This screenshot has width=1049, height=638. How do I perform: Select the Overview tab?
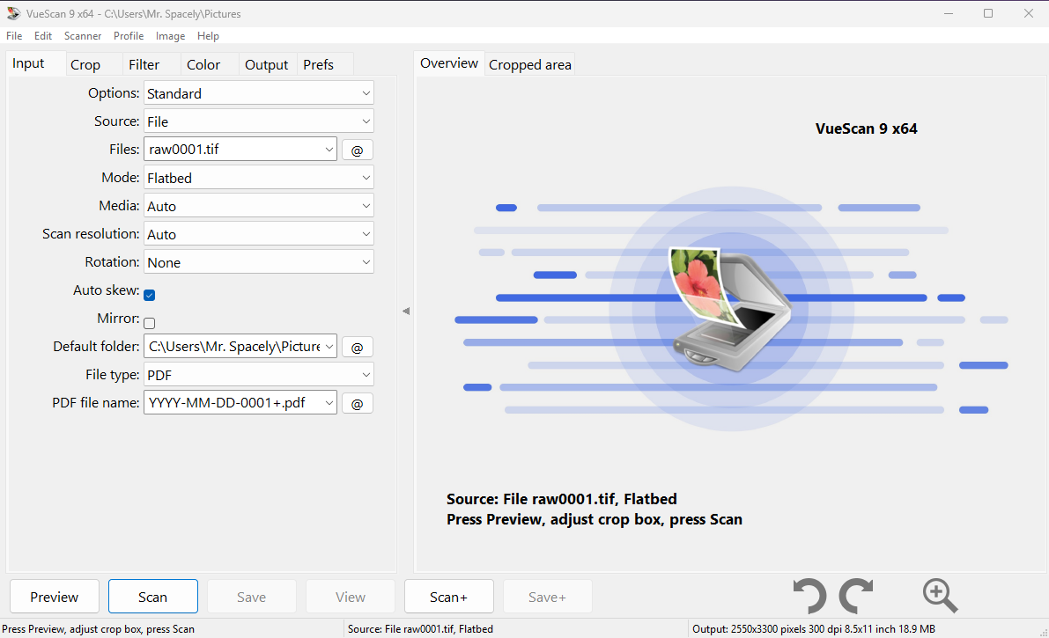(x=449, y=63)
